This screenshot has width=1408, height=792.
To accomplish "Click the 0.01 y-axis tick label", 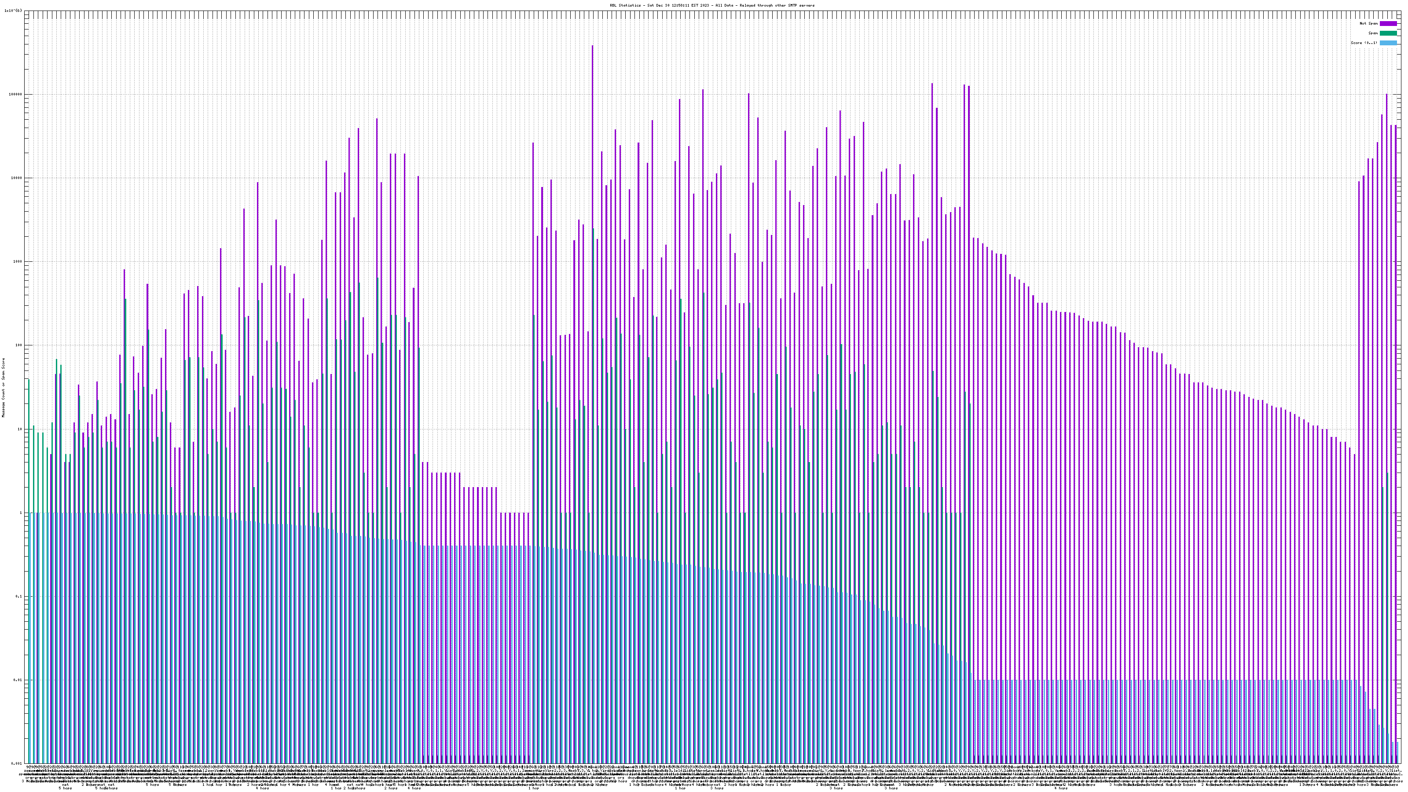I will pos(18,680).
